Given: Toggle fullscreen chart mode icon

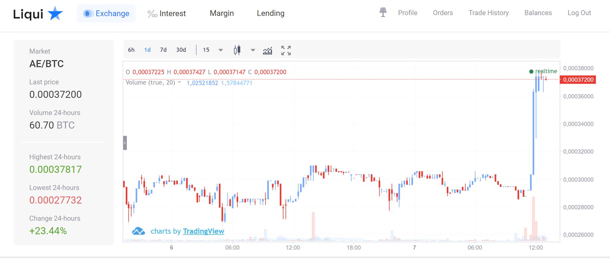Looking at the screenshot, I should (286, 50).
